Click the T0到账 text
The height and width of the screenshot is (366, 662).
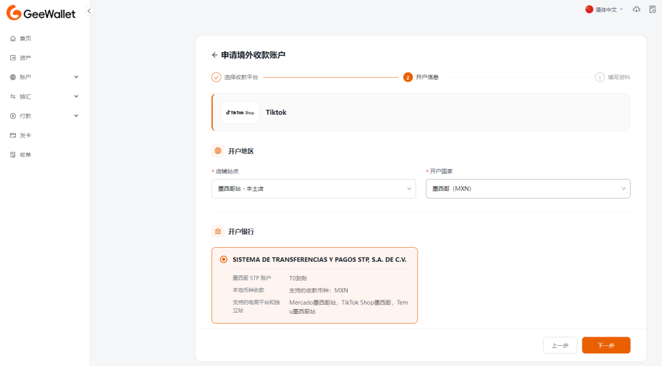298,278
